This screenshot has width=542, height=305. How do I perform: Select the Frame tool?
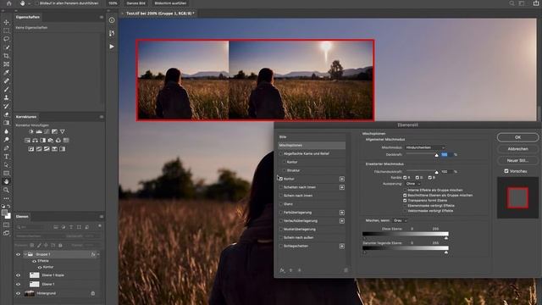[6, 64]
